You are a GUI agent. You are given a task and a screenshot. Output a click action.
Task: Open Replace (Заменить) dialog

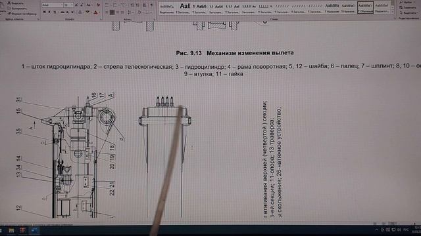click(407, 7)
